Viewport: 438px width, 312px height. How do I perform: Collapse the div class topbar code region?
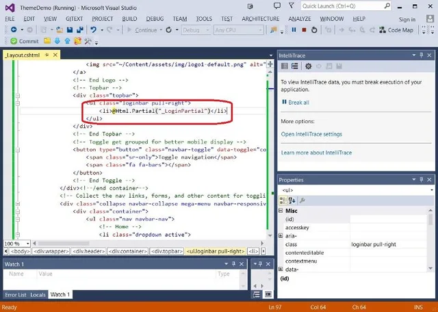point(18,96)
